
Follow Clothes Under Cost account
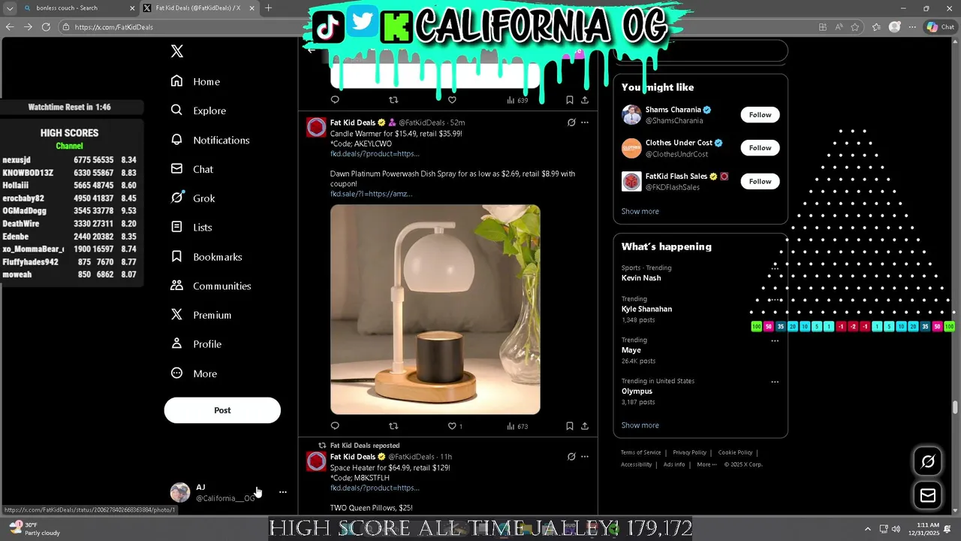point(760,148)
